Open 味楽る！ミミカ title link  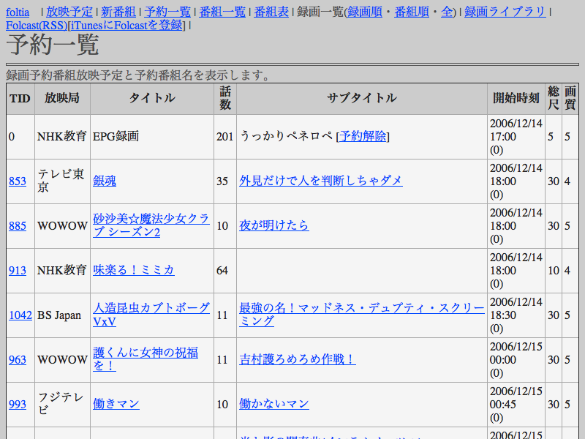click(133, 270)
